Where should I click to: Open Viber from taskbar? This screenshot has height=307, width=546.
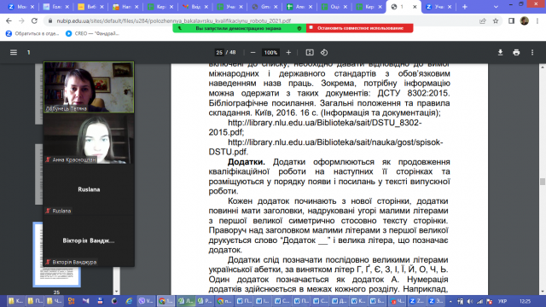point(146,301)
